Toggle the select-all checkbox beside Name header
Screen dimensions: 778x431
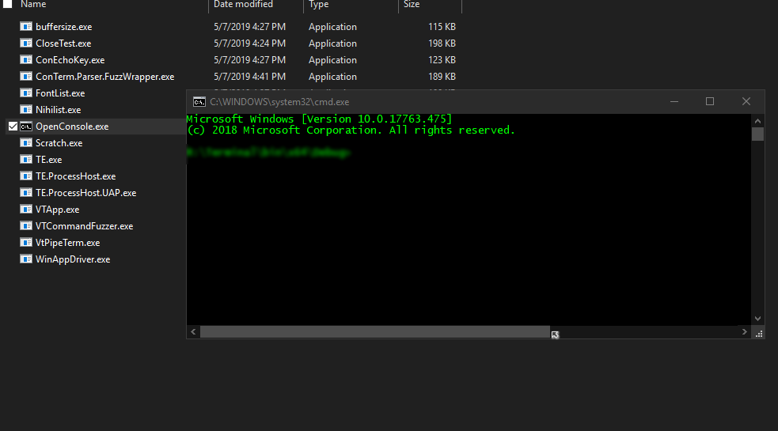7,4
